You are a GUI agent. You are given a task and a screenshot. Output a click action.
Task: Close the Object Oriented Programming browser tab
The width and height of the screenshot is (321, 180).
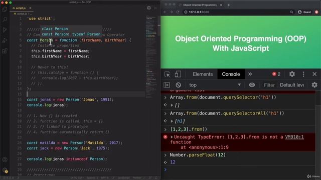[221, 5]
